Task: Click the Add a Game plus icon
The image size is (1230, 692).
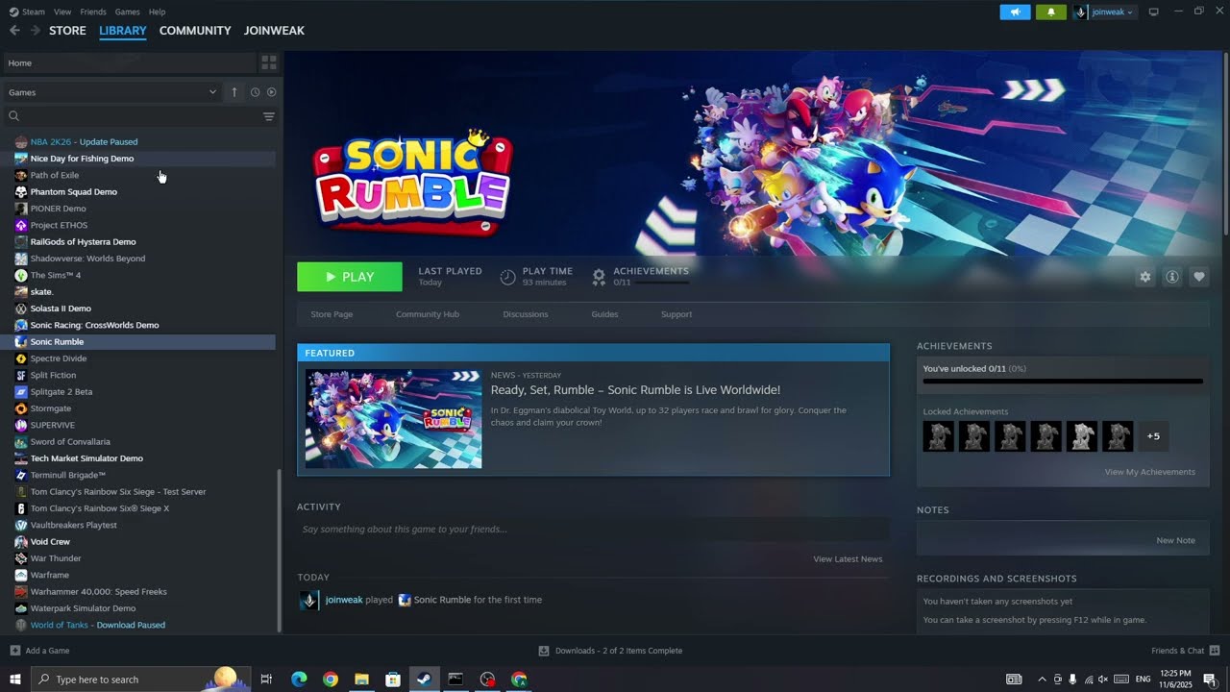Action: pos(14,651)
